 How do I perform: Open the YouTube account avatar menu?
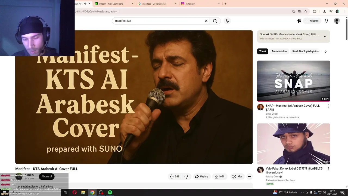[x=337, y=21]
